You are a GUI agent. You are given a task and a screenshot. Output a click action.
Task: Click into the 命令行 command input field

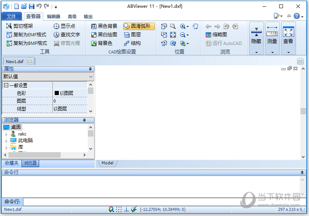coord(165,202)
